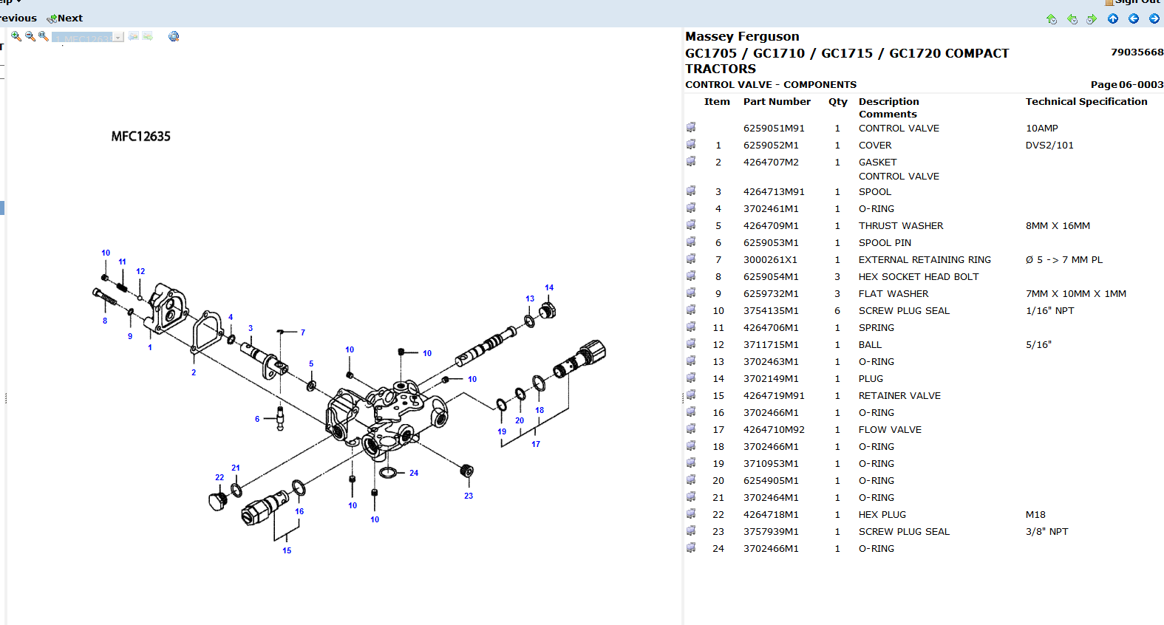Click the green forward history arrow icon
Viewport: 1164px width, 625px height.
click(1092, 19)
